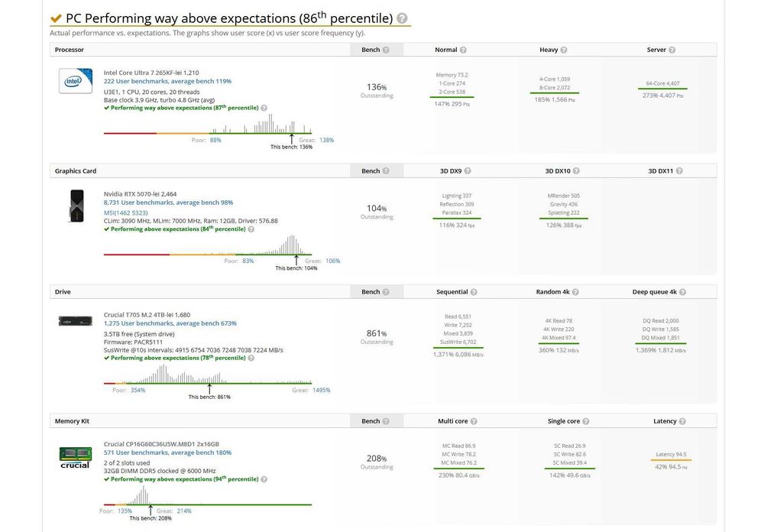Click the Processor Bench help icon
The height and width of the screenshot is (532, 764).
[386, 50]
